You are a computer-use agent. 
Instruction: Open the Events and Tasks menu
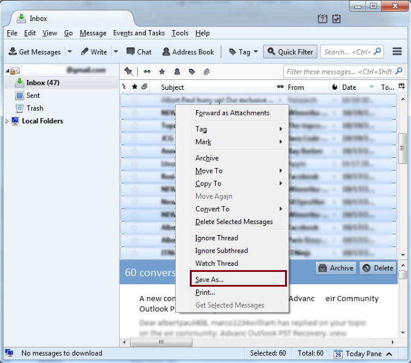point(139,33)
